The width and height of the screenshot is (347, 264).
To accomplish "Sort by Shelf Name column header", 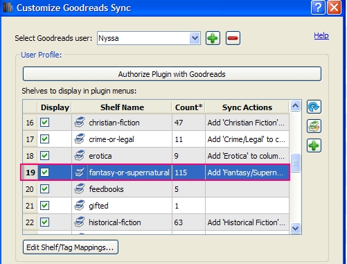I will point(122,107).
